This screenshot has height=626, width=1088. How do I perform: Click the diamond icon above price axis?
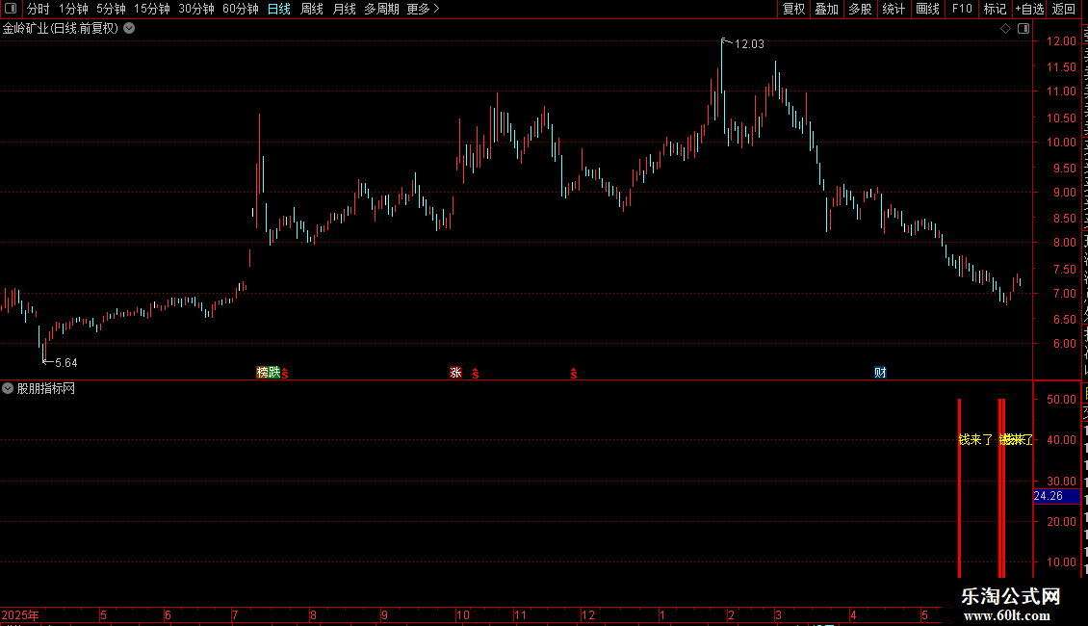(1005, 29)
